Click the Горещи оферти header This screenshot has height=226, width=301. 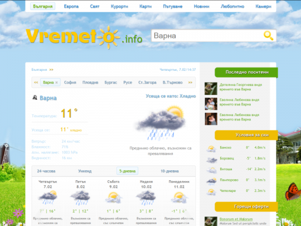point(246,207)
